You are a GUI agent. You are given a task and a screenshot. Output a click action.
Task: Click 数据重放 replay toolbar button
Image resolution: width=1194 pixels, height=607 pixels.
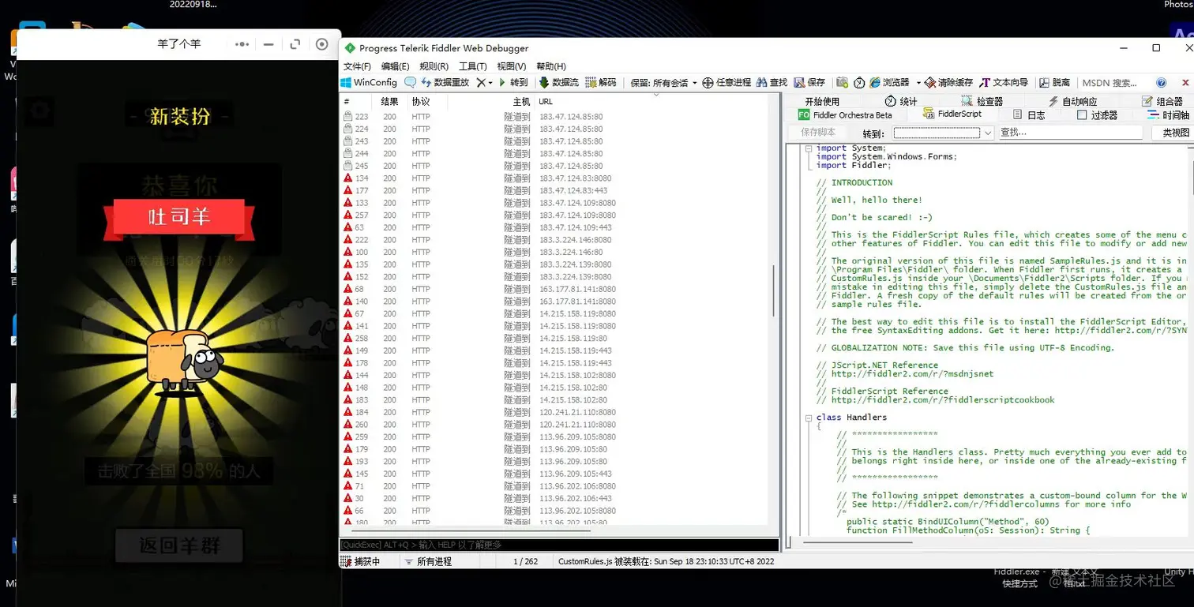(445, 82)
